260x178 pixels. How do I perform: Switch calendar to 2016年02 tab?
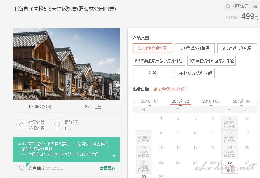click(x=180, y=101)
